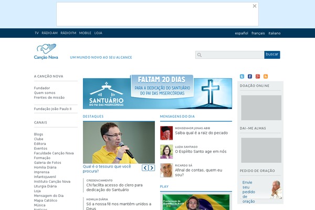Click the praying priest photo
The height and width of the screenshot is (210, 315).
pyautogui.click(x=276, y=190)
